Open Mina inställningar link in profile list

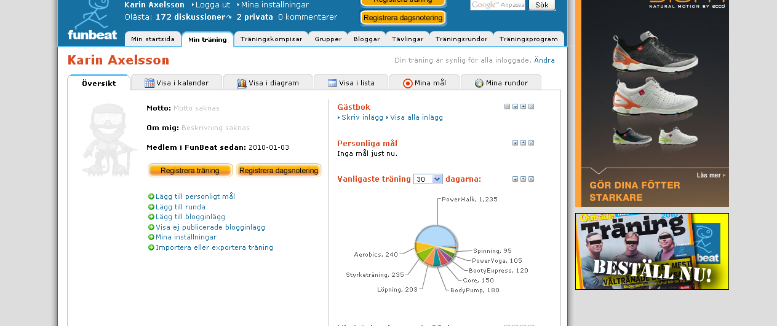click(x=186, y=237)
